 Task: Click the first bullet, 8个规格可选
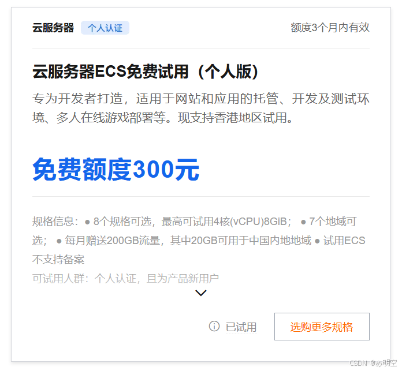[87, 222]
